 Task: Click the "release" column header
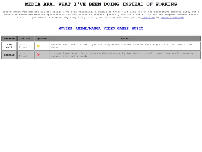pos(9,38)
